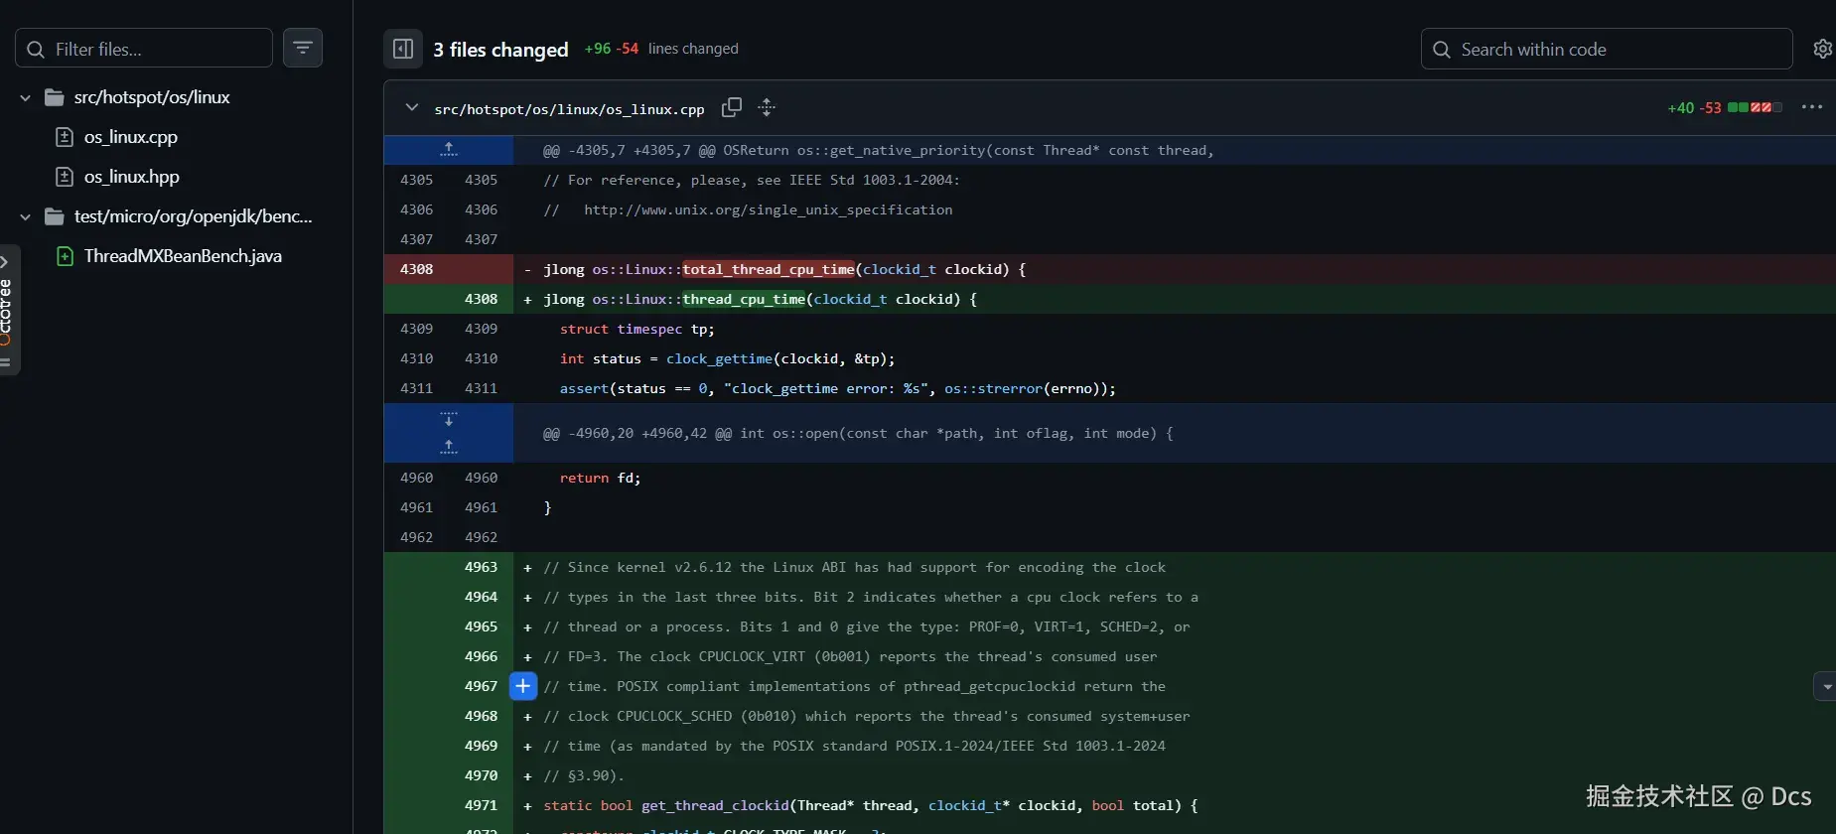Image resolution: width=1836 pixels, height=834 pixels.
Task: Collapse the test/micro/org/openjdk folder
Action: click(26, 216)
